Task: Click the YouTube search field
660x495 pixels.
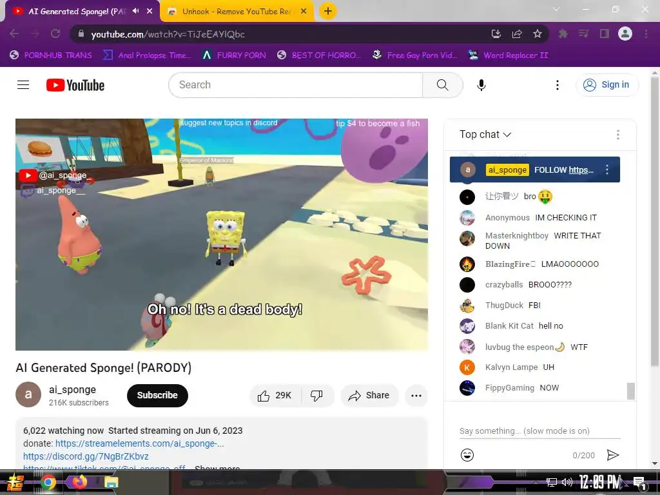Action: (x=295, y=85)
